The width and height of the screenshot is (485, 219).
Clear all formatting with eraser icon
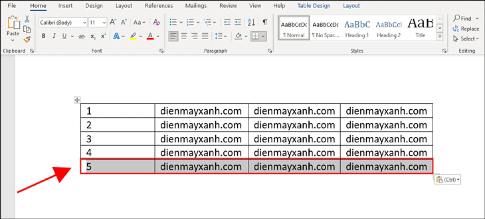156,22
